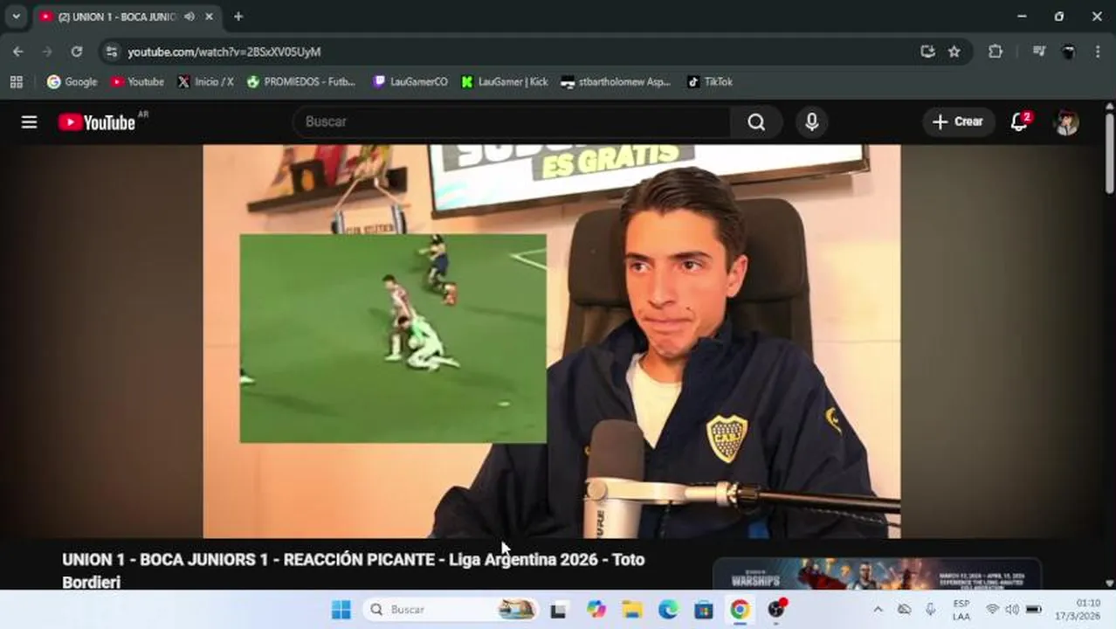Open the Chrome three-dot menu

coord(1098,52)
